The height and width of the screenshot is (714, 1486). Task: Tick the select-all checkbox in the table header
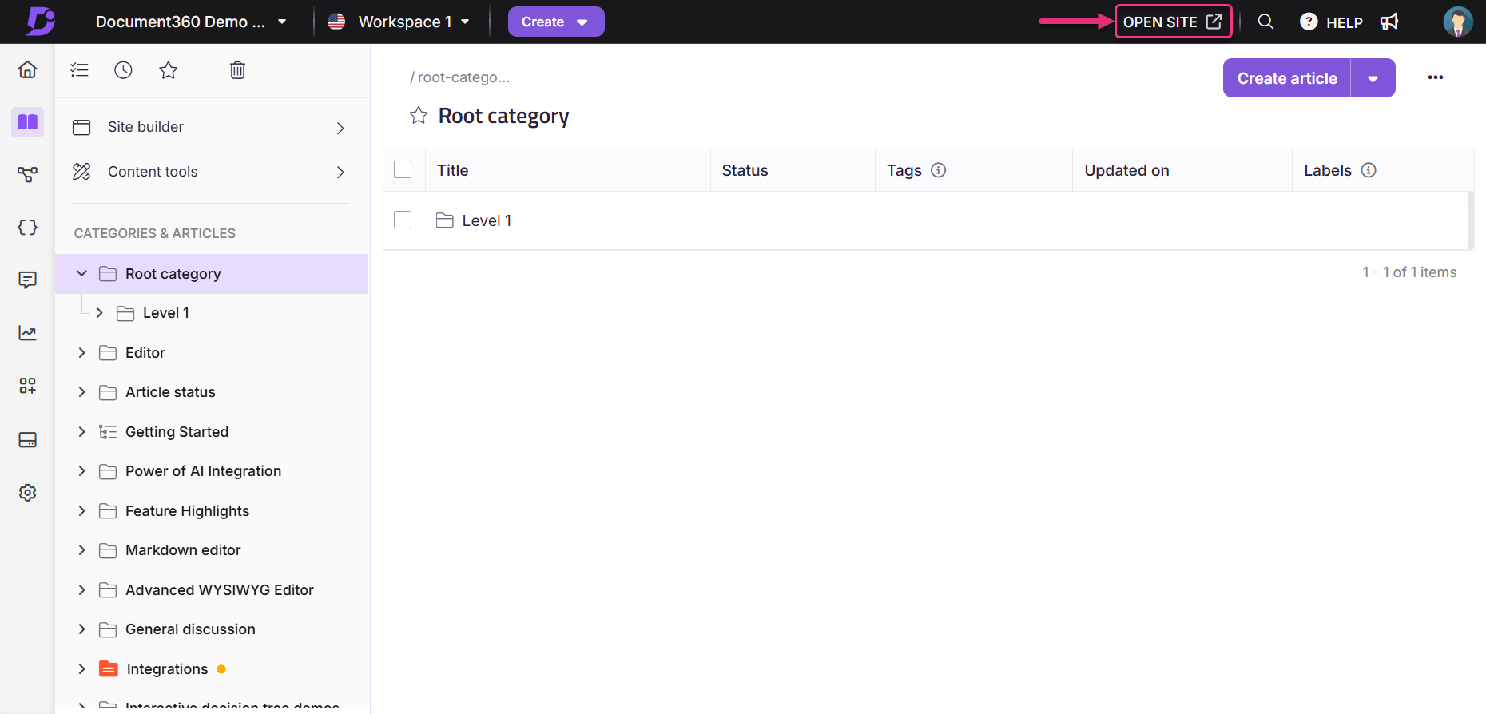403,169
